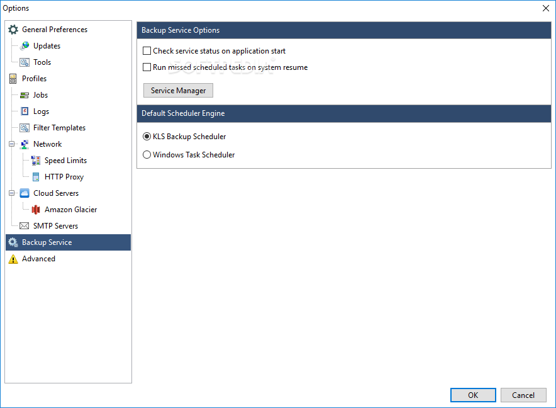Open Speed Limits settings

tap(65, 161)
